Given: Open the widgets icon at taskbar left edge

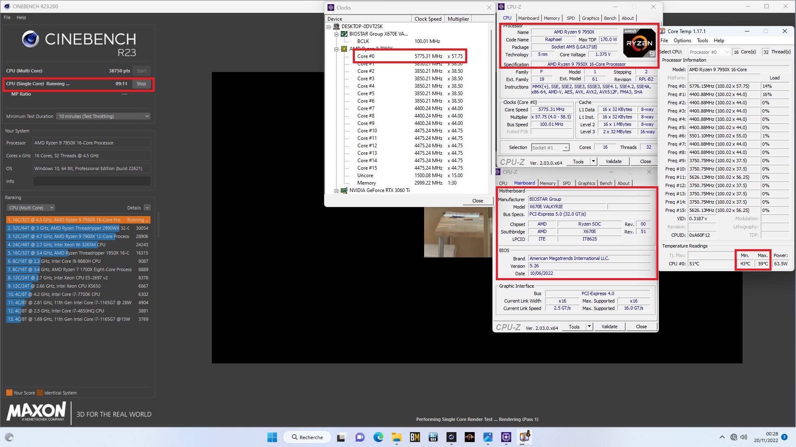Looking at the screenshot, I should [9, 437].
